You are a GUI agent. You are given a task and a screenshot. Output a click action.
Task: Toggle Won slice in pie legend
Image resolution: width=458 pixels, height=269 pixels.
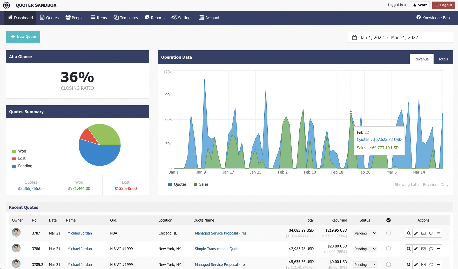[19, 151]
